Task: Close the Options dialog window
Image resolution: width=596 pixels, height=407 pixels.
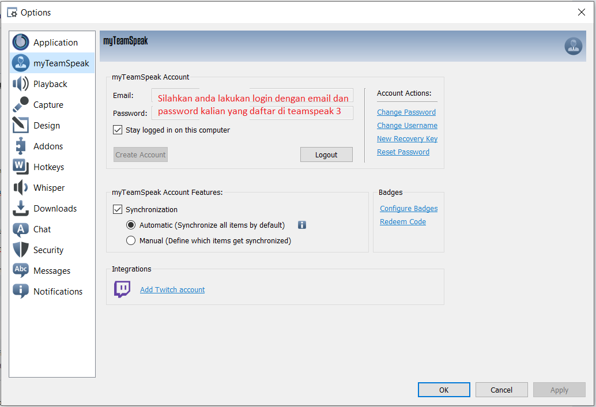Action: pos(581,12)
